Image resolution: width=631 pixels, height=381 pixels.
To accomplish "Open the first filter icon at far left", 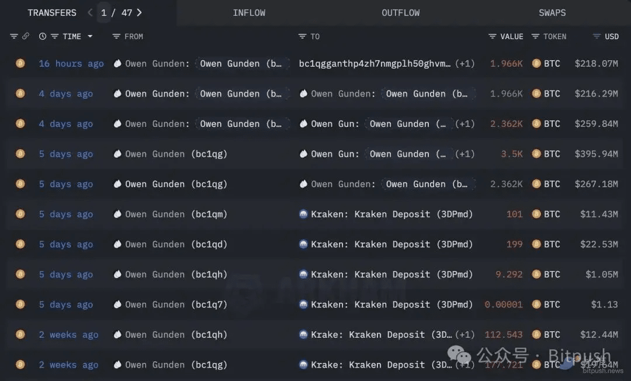I will click(13, 36).
